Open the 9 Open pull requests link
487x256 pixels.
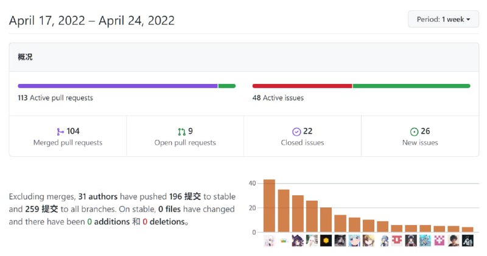185,137
